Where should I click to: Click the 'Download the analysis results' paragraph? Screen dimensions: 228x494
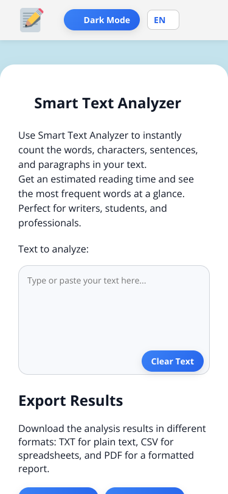point(112,448)
